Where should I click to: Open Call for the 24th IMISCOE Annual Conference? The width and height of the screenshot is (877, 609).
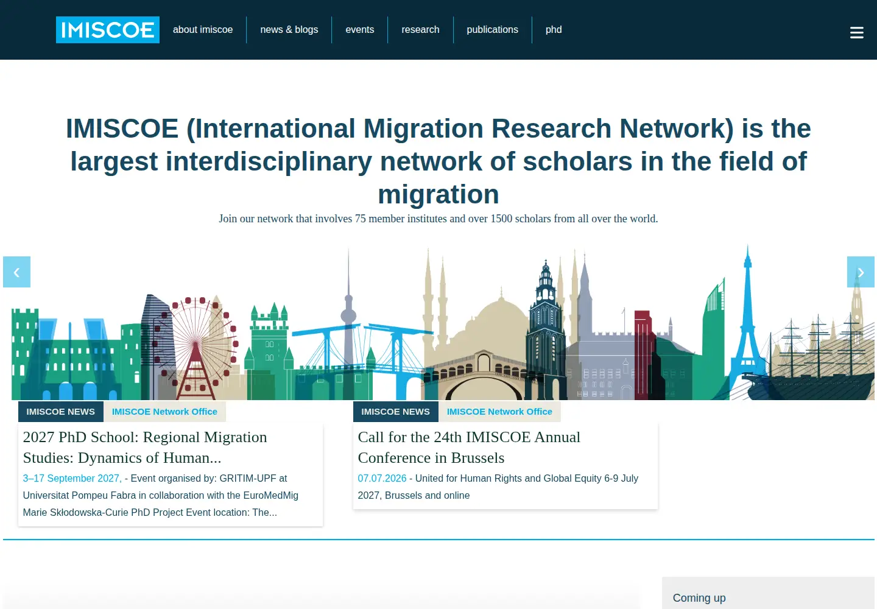[469, 448]
